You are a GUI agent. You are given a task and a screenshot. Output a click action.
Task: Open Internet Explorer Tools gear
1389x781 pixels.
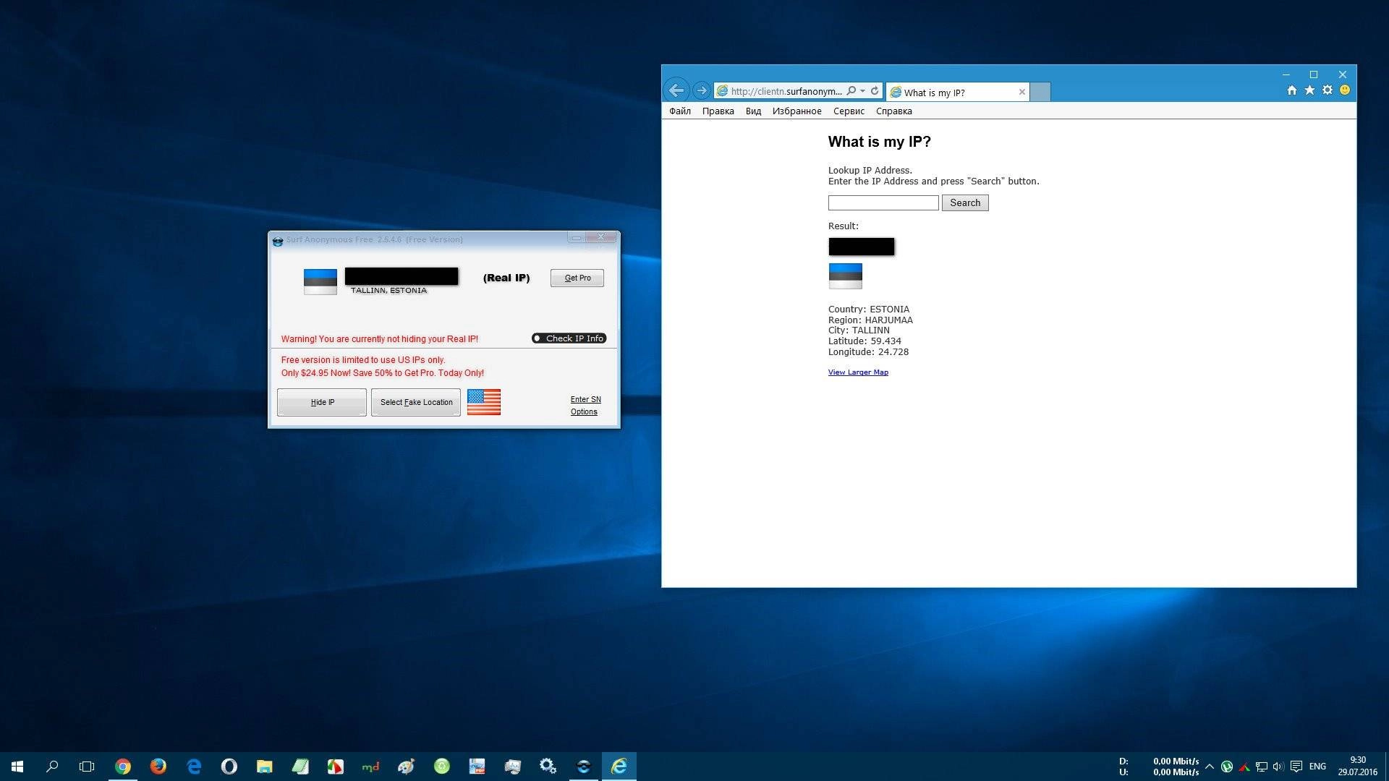coord(1328,90)
